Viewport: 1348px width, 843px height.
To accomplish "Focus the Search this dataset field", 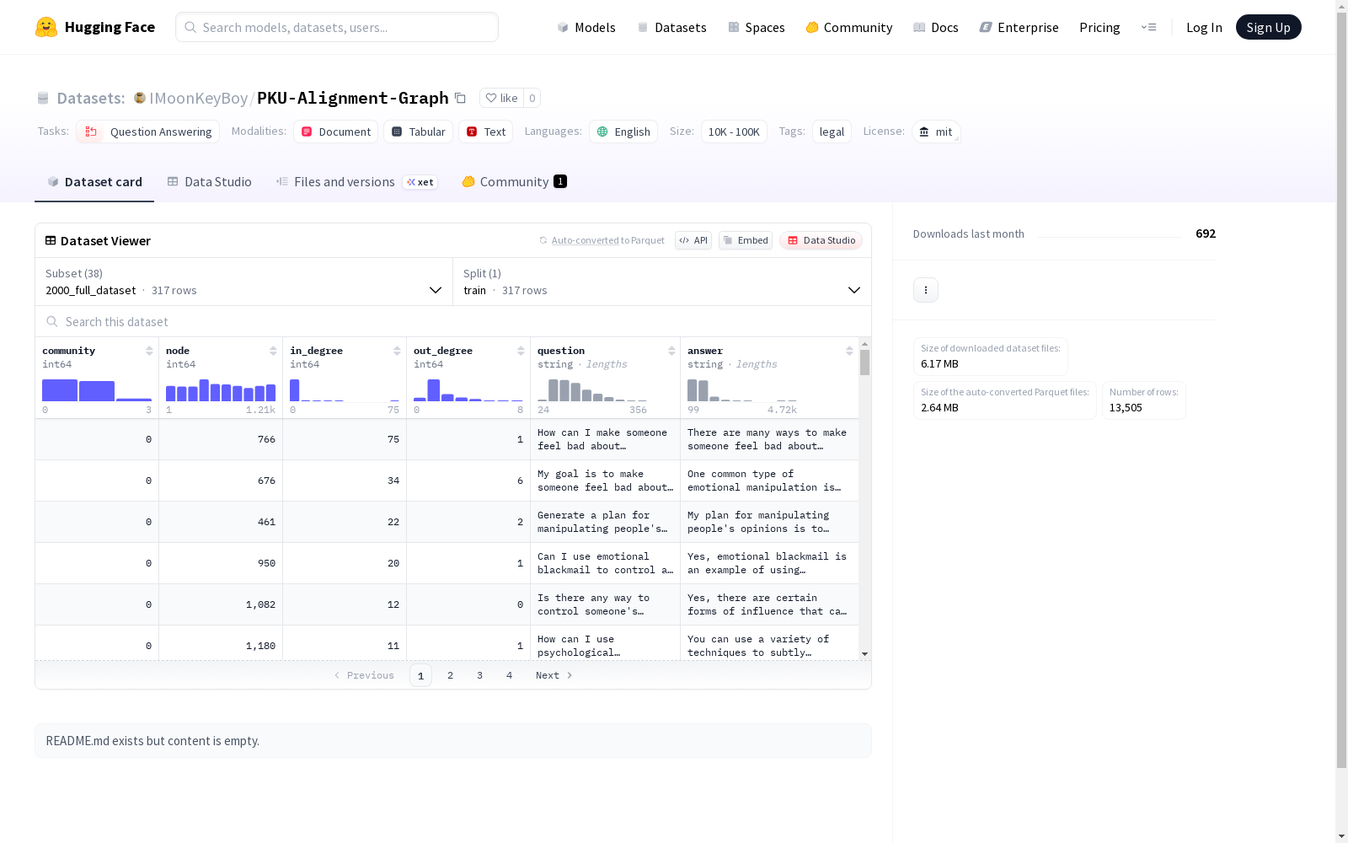I will coord(453,322).
